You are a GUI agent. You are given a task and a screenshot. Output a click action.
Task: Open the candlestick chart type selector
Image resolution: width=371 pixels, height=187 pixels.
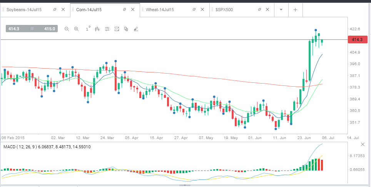(x=97, y=29)
